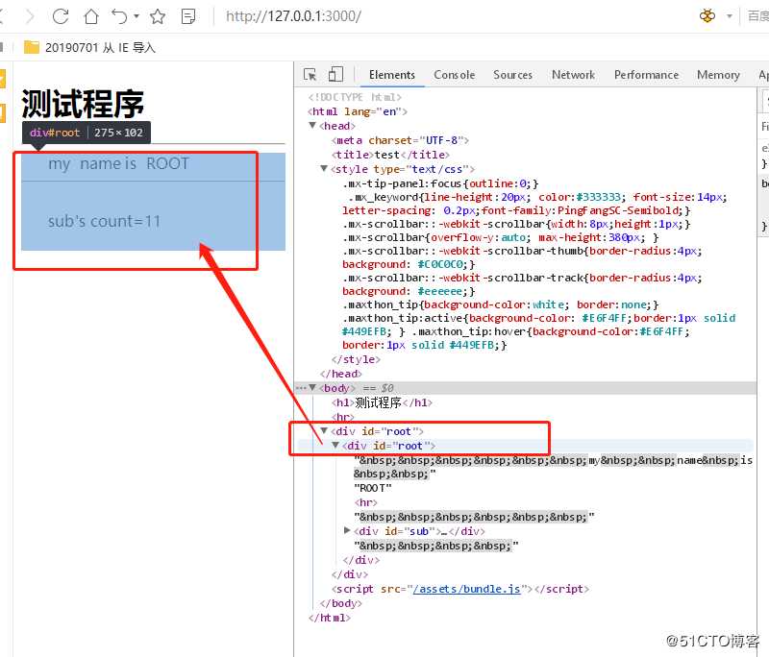Reload the page with the refresh icon
The width and height of the screenshot is (769, 657).
[x=61, y=16]
